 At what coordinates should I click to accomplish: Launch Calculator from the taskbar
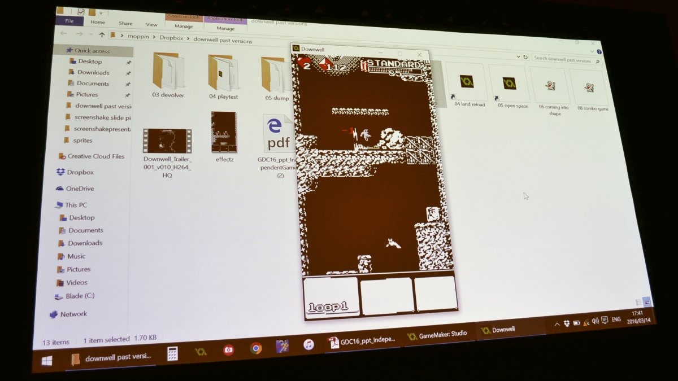[x=172, y=354]
